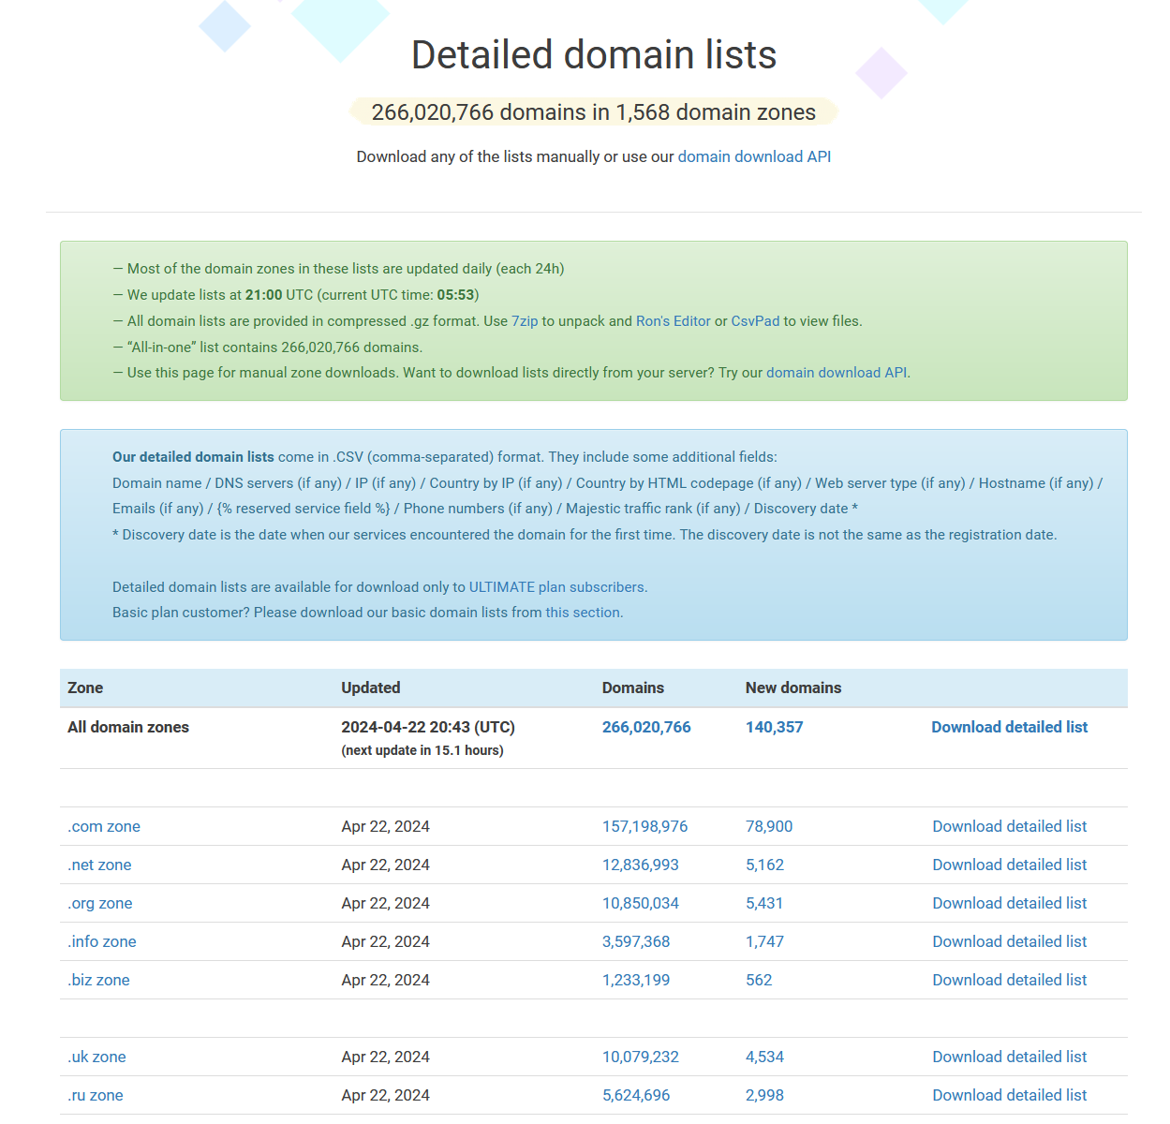This screenshot has height=1124, width=1170.
Task: Open the 7zip link
Action: (x=525, y=321)
